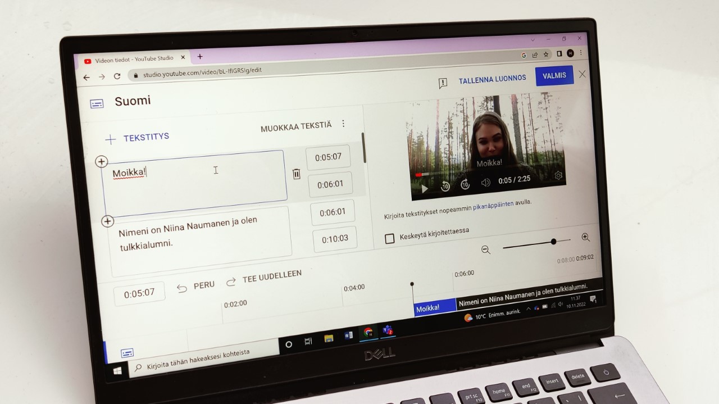
Task: Open the three-dot menu beside Muokkaa tekstiä
Action: (344, 124)
